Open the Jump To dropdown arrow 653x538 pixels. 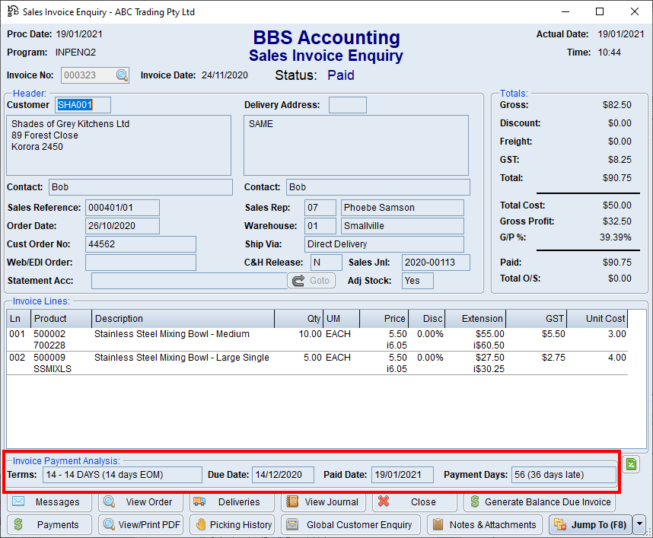tap(640, 524)
